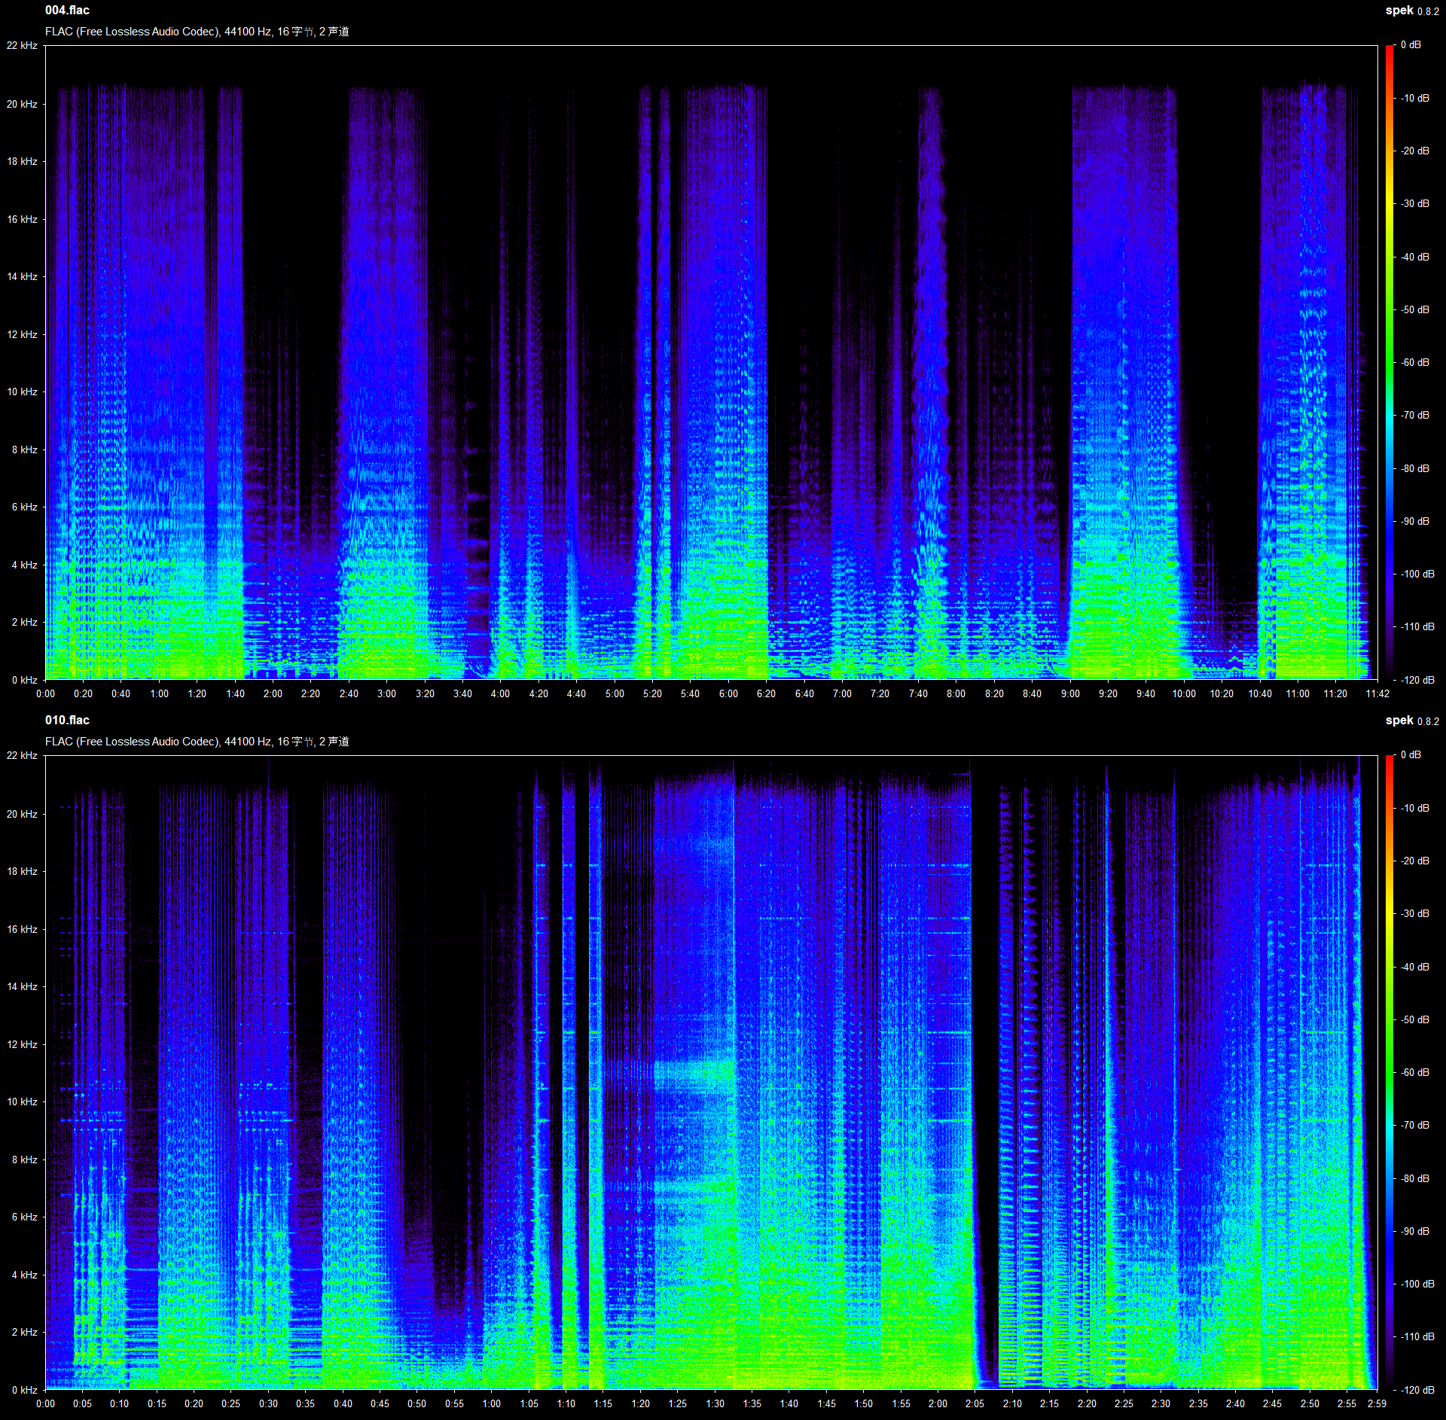Click the 1:35 time axis label
Viewport: 1446px width, 1420px height.
pyautogui.click(x=752, y=1403)
